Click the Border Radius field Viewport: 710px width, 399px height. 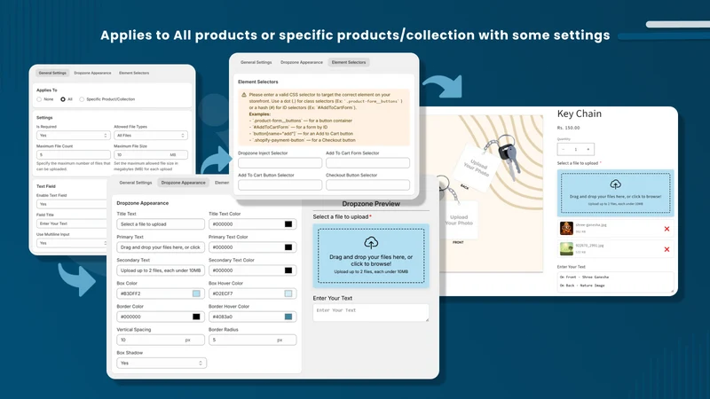(x=252, y=340)
